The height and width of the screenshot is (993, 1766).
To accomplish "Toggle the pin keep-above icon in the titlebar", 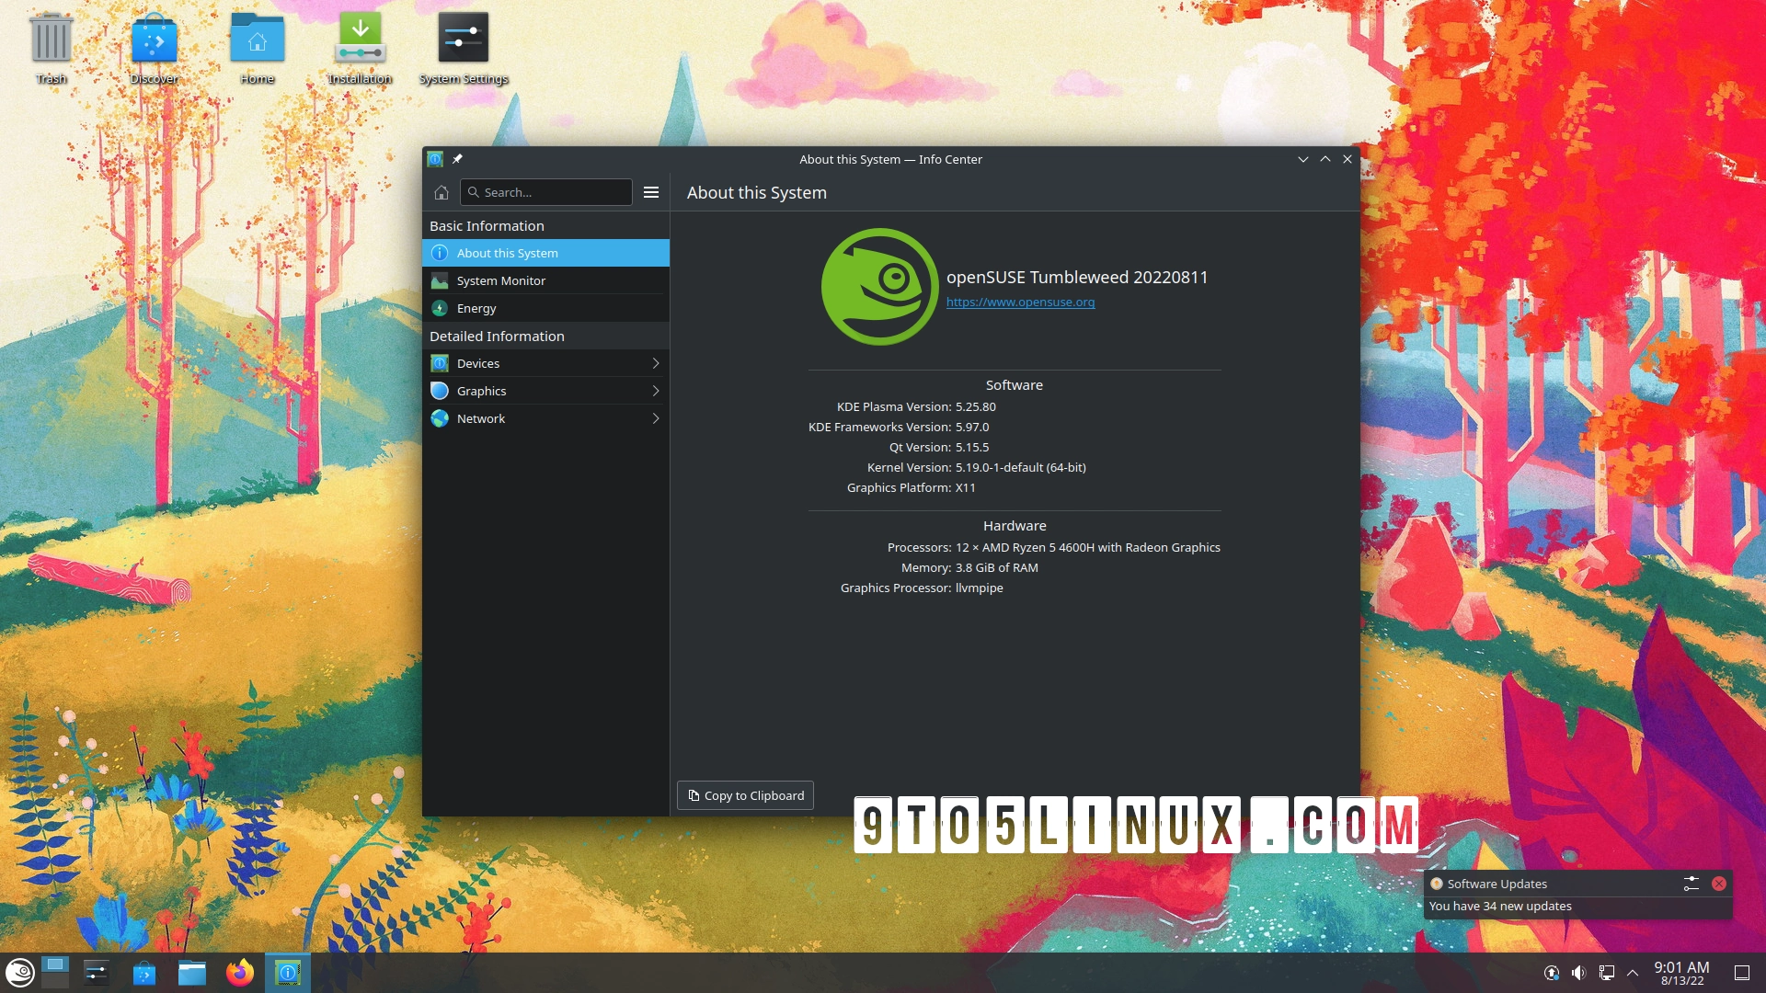I will pos(457,158).
